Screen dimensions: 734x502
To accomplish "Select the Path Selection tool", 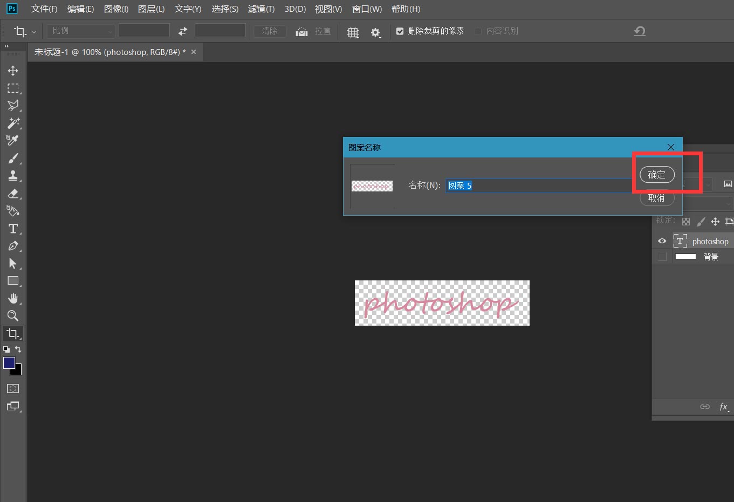I will 13,263.
